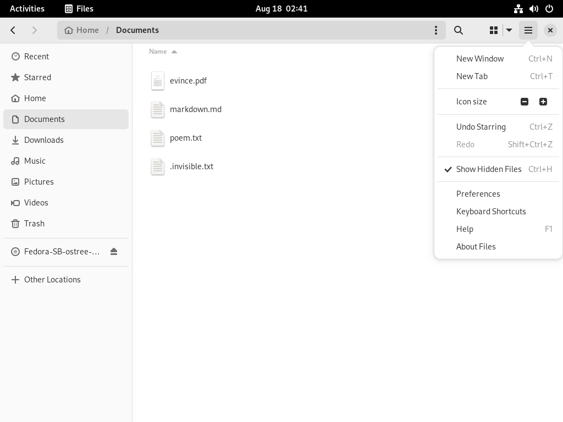Screen dimensions: 563x422
Task: Open the Activities overview
Action: click(27, 9)
